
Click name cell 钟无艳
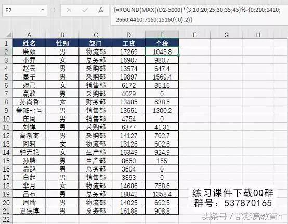pos(29,152)
